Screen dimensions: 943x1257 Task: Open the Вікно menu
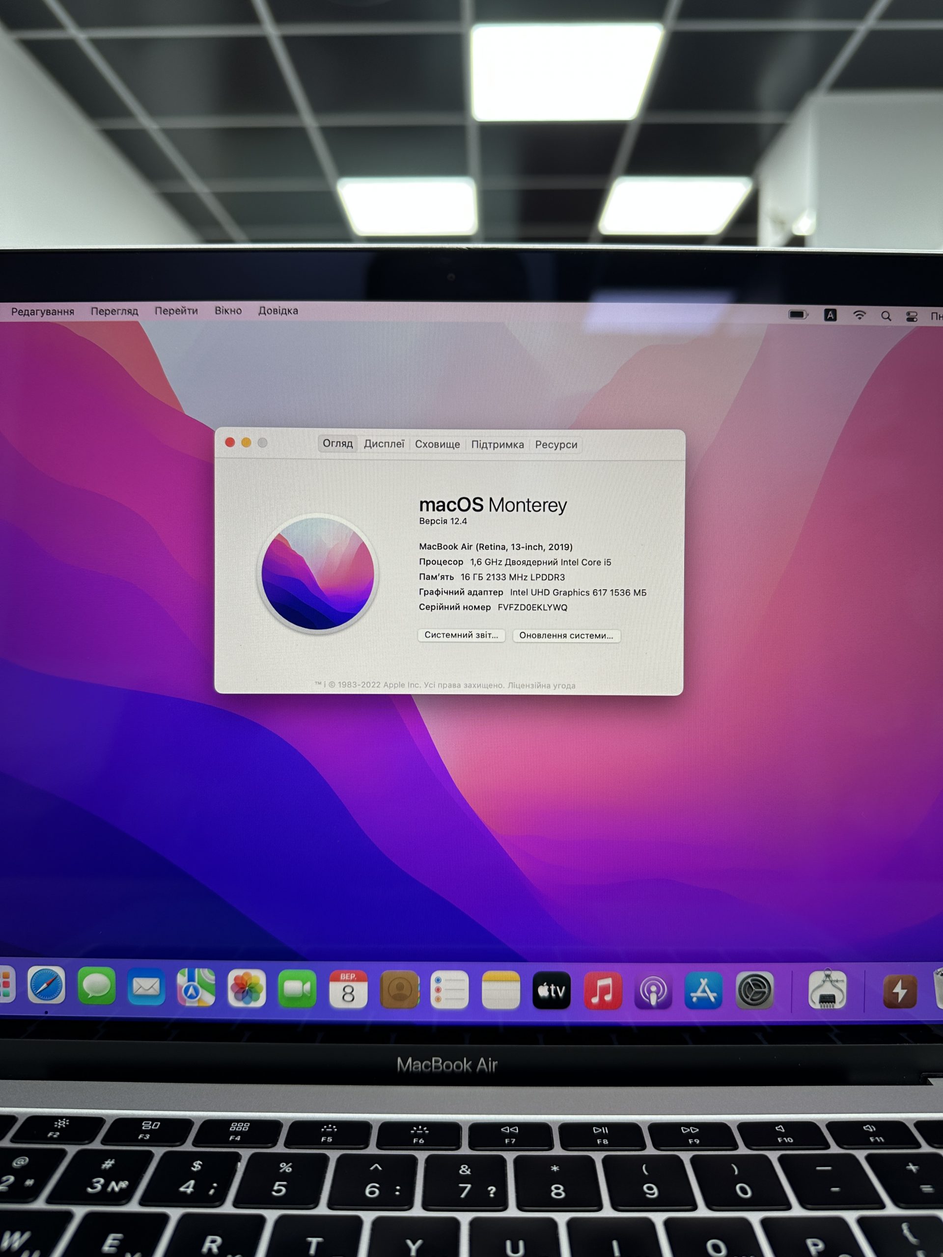coord(228,310)
